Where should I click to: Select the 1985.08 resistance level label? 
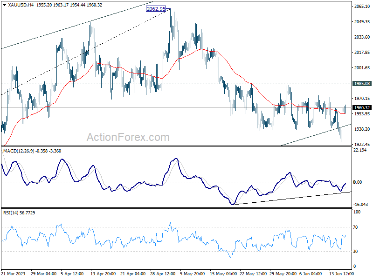[x=362, y=84]
